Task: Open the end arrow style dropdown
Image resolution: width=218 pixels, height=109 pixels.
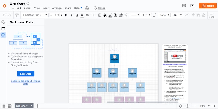Action: click(x=177, y=15)
